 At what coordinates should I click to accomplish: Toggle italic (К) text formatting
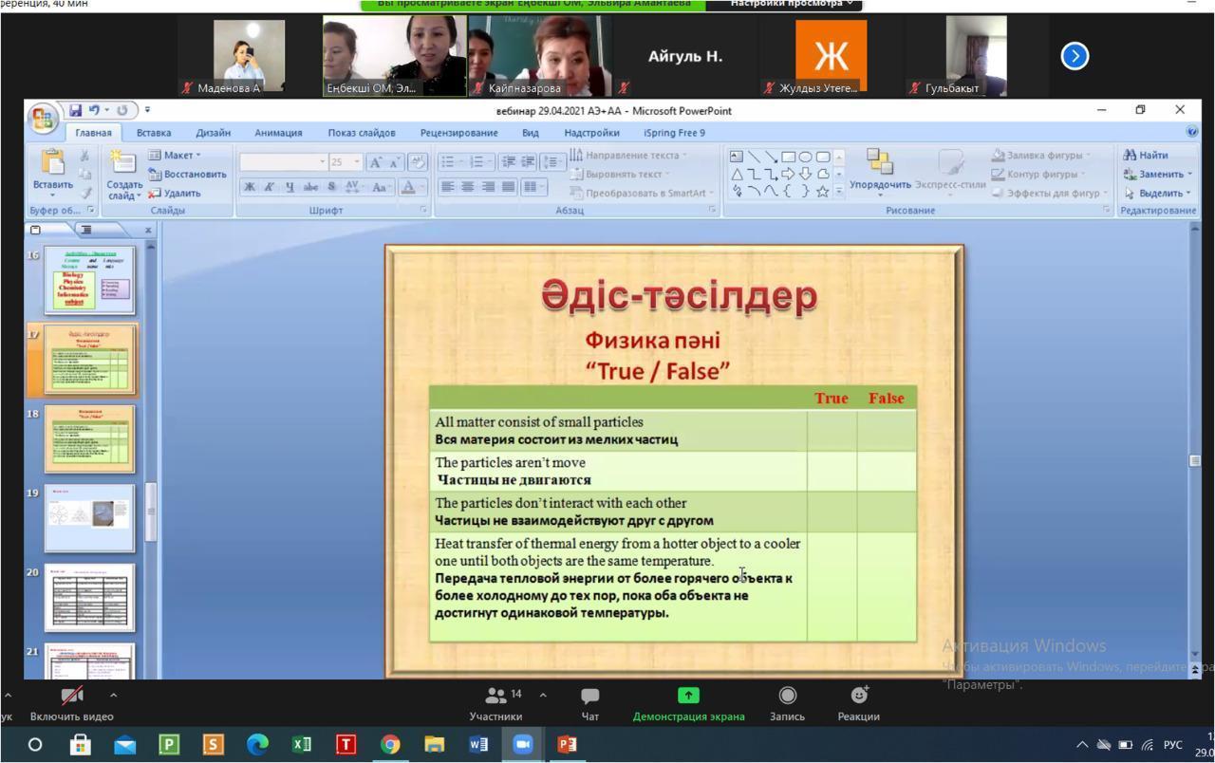[x=270, y=187]
